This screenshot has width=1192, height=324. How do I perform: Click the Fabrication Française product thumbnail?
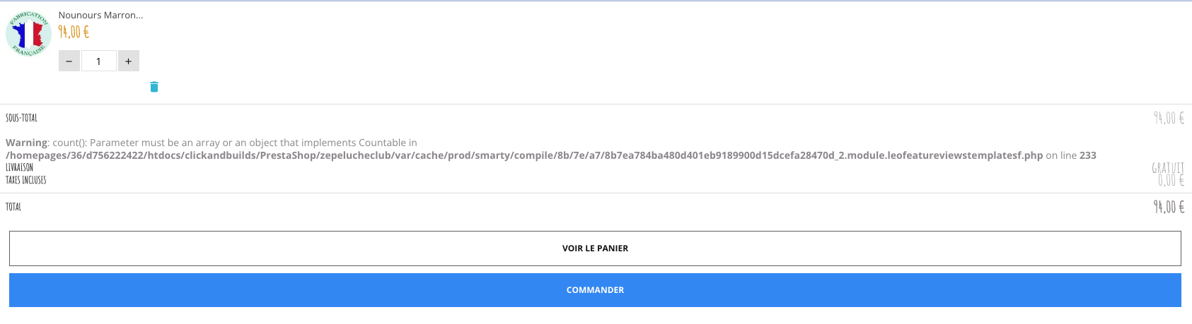click(x=28, y=33)
